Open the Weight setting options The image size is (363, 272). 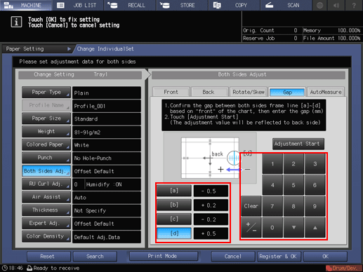46,132
